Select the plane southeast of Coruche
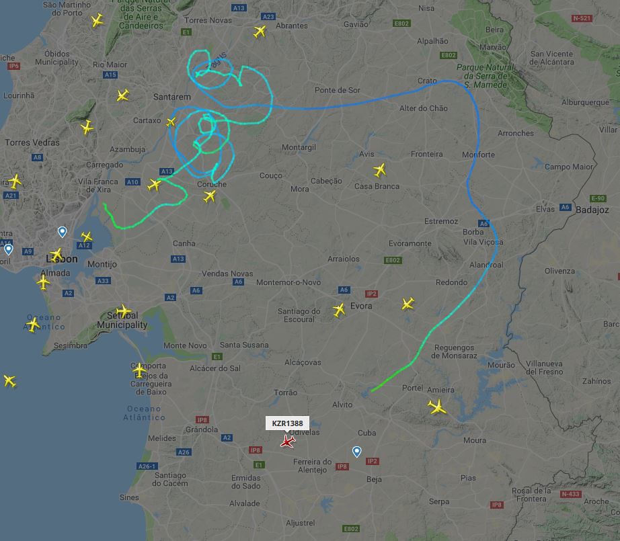620x541 pixels. coord(210,196)
